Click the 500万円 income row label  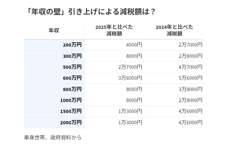pos(72,67)
